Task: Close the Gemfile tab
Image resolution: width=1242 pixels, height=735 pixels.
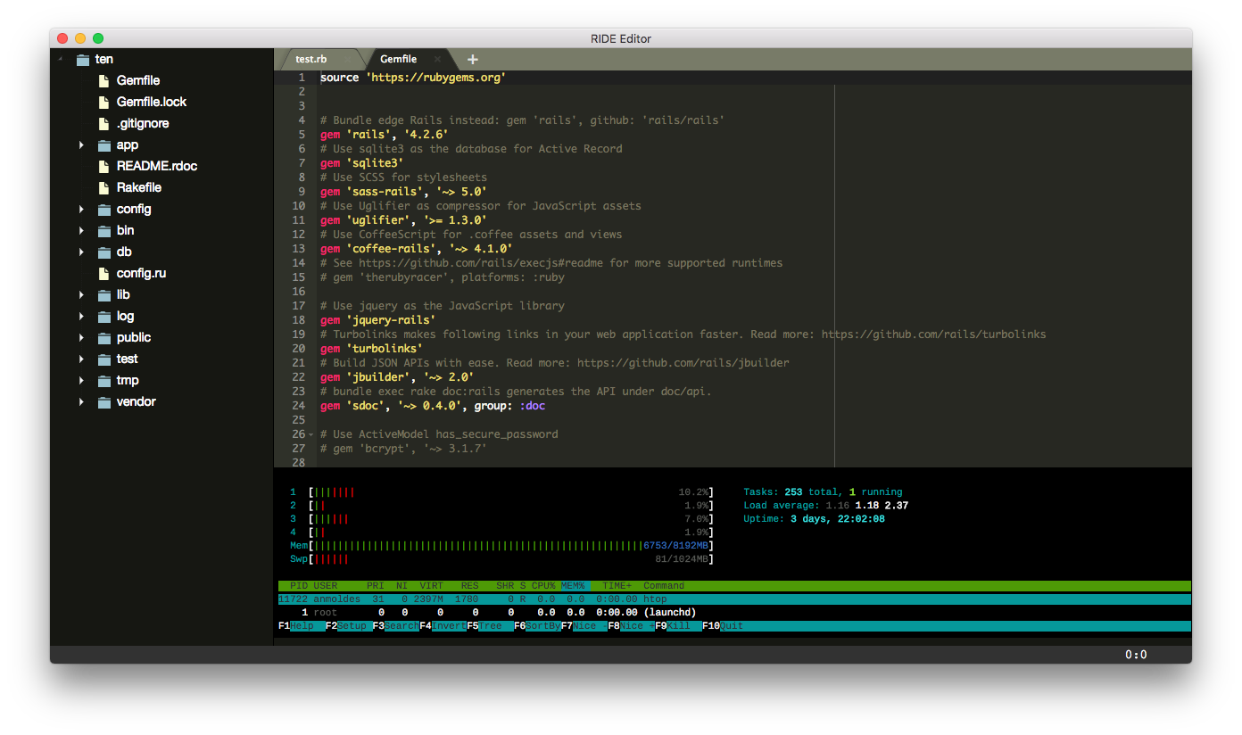Action: [436, 60]
